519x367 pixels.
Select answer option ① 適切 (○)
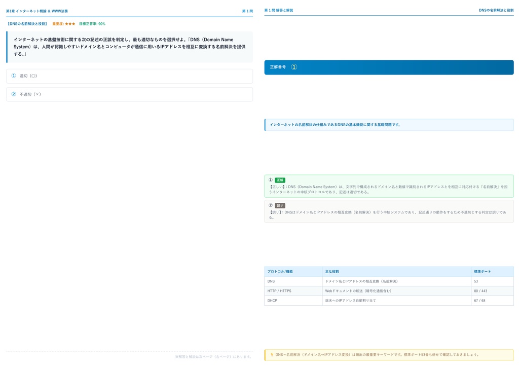[x=129, y=76]
